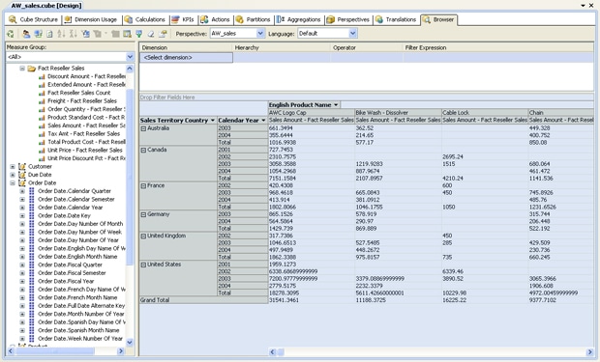Click the Customer dimension icon

pyautogui.click(x=22, y=166)
